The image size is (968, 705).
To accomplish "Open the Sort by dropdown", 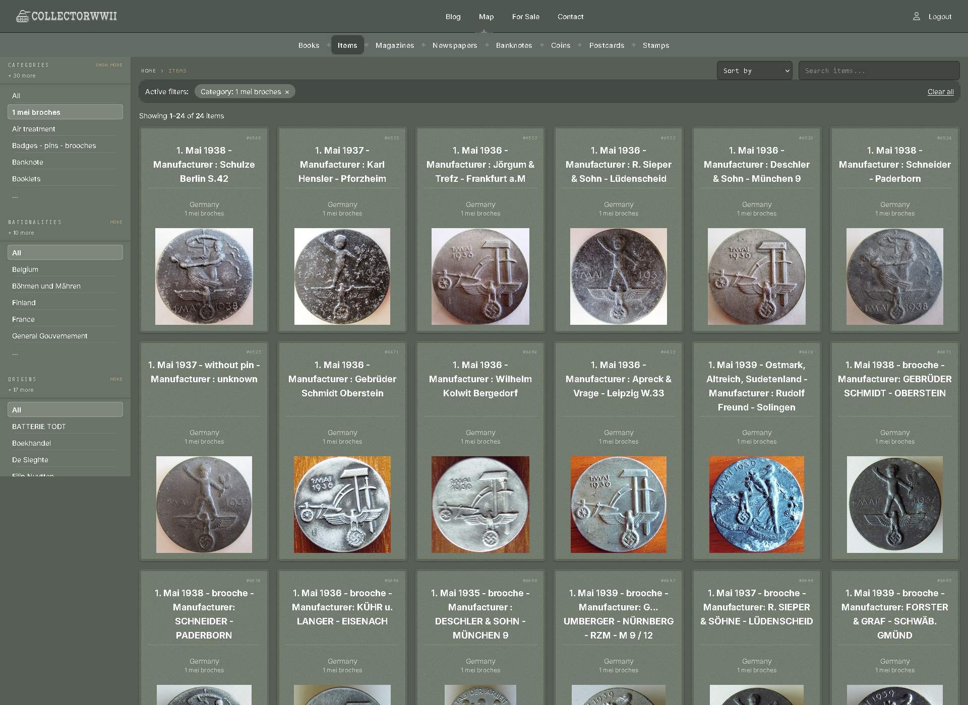I will pyautogui.click(x=754, y=71).
